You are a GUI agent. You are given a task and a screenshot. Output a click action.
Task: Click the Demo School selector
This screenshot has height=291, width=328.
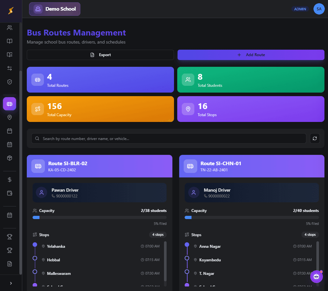point(55,9)
